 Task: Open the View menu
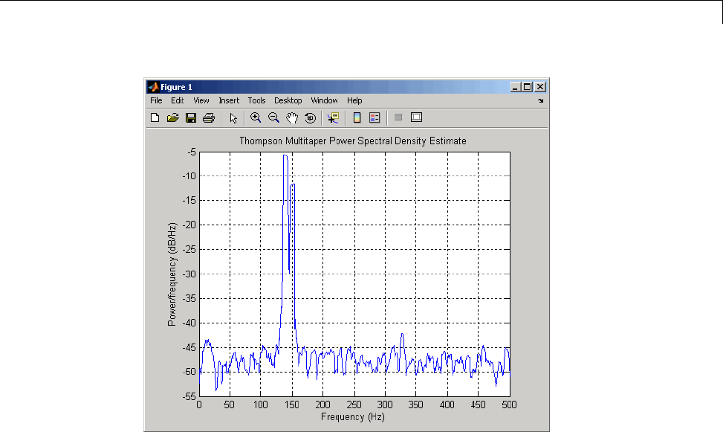pyautogui.click(x=201, y=100)
